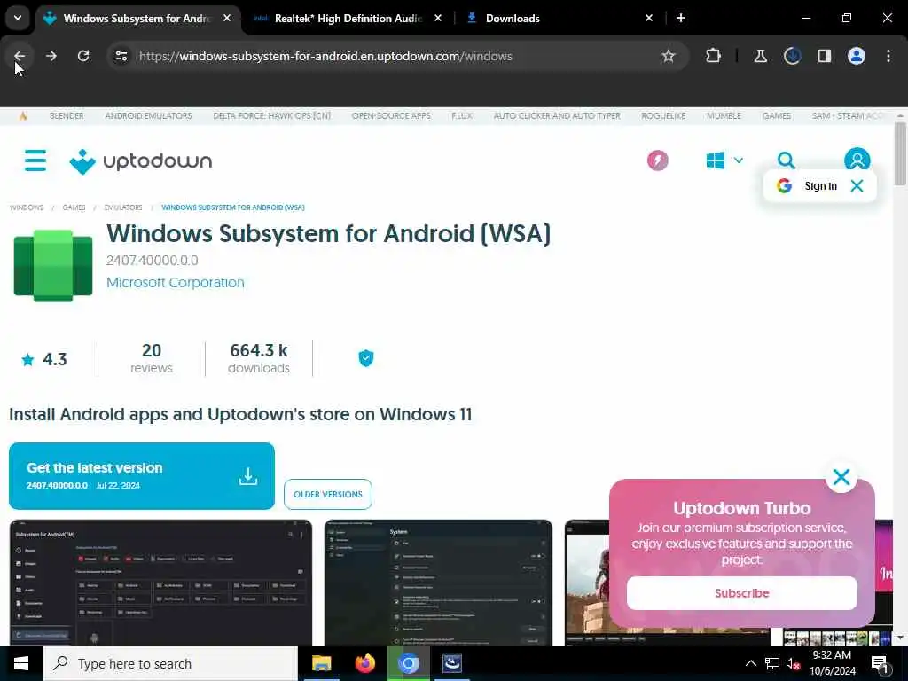View the 20 reviews
This screenshot has height=681, width=908.
point(151,358)
